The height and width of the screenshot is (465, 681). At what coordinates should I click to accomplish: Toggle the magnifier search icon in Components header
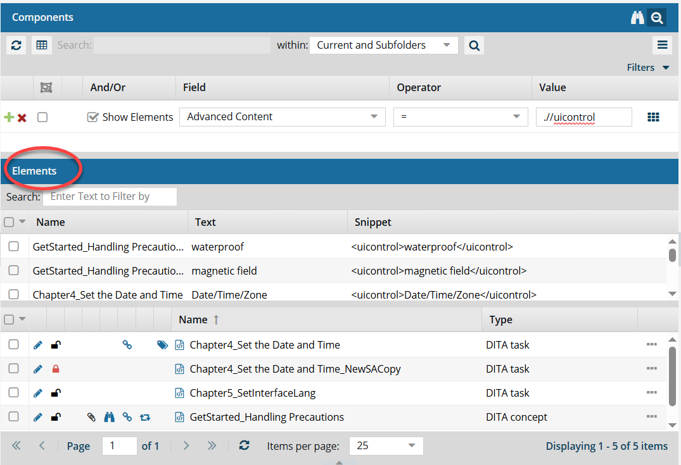(x=657, y=18)
